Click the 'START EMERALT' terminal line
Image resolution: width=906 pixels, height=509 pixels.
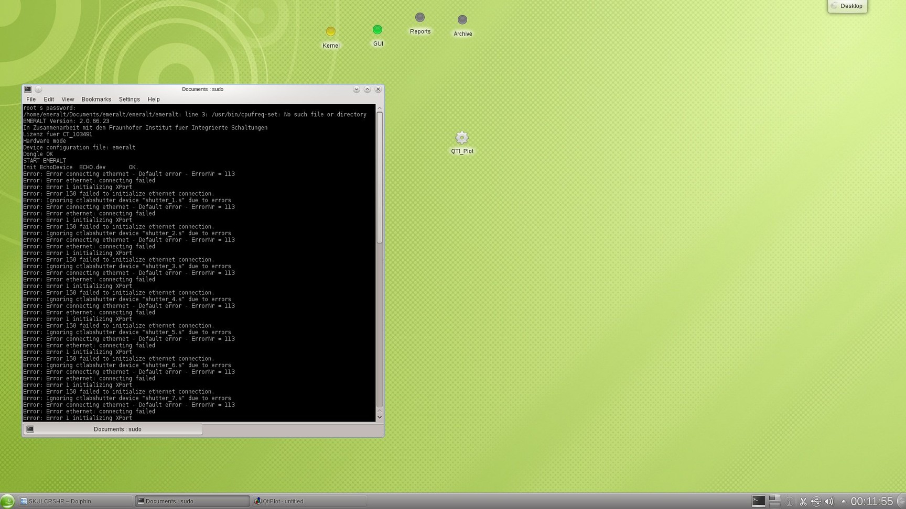[x=45, y=161]
